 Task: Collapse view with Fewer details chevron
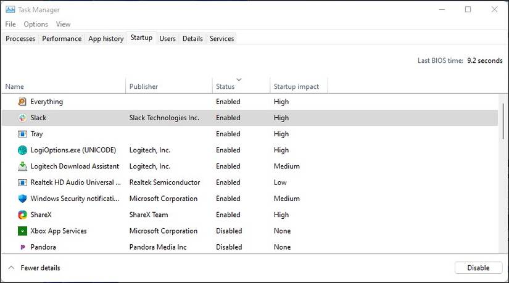pyautogui.click(x=12, y=268)
